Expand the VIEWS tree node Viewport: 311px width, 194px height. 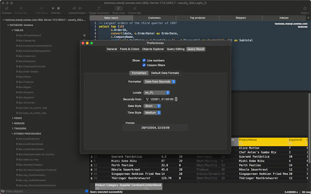(12, 118)
